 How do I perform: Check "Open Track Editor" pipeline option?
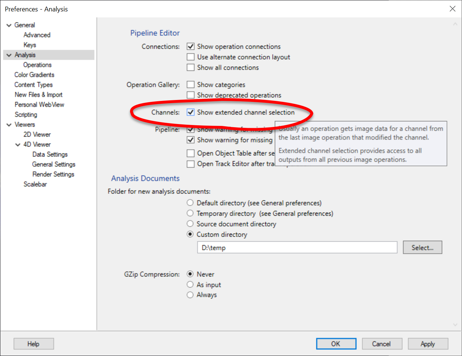coord(190,164)
